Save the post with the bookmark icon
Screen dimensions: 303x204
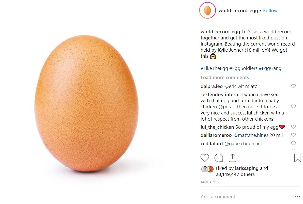coord(297,158)
